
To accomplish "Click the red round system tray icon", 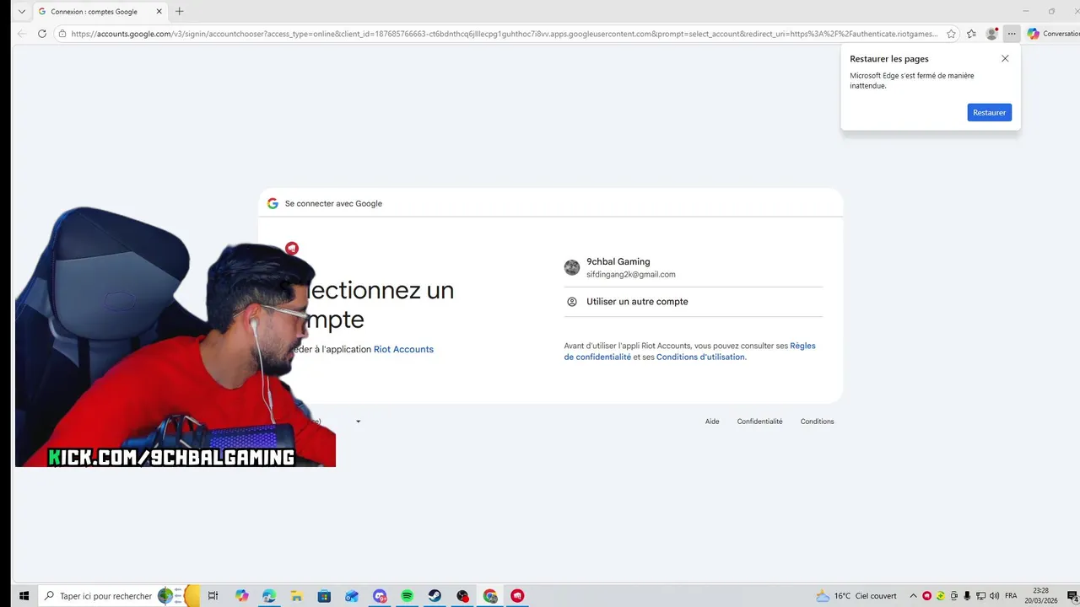I will tap(926, 596).
